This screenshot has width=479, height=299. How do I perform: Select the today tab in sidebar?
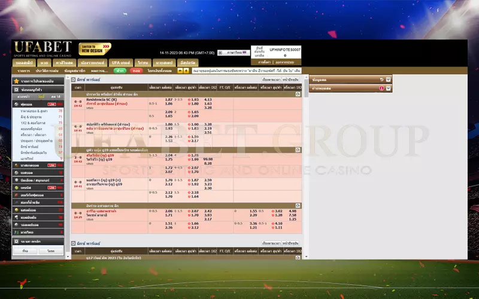click(x=41, y=96)
